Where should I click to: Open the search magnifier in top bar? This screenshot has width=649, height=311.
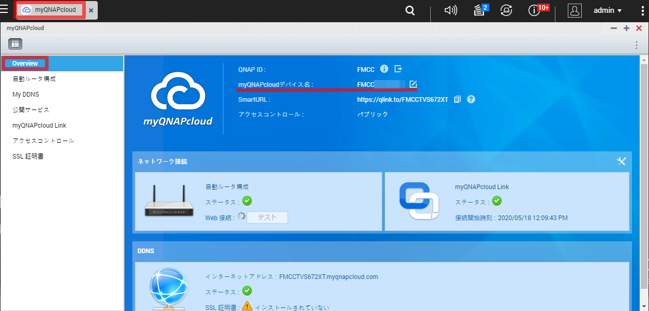point(410,10)
